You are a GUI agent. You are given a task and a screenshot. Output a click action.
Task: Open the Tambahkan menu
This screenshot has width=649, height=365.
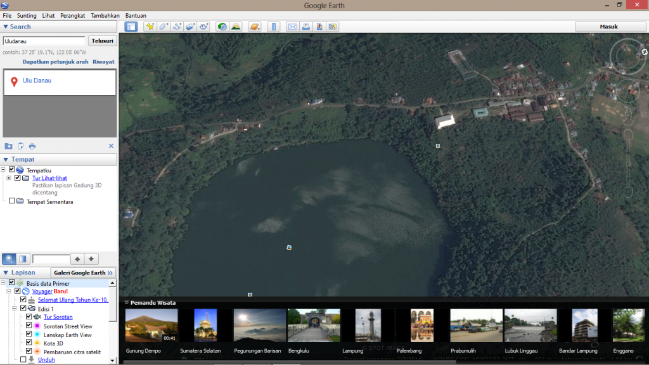coord(105,15)
